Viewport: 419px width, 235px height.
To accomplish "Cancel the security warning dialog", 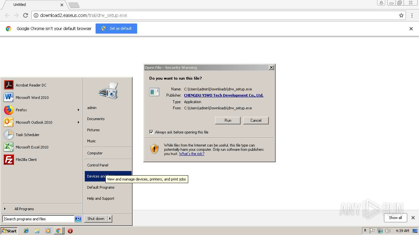I will point(256,120).
